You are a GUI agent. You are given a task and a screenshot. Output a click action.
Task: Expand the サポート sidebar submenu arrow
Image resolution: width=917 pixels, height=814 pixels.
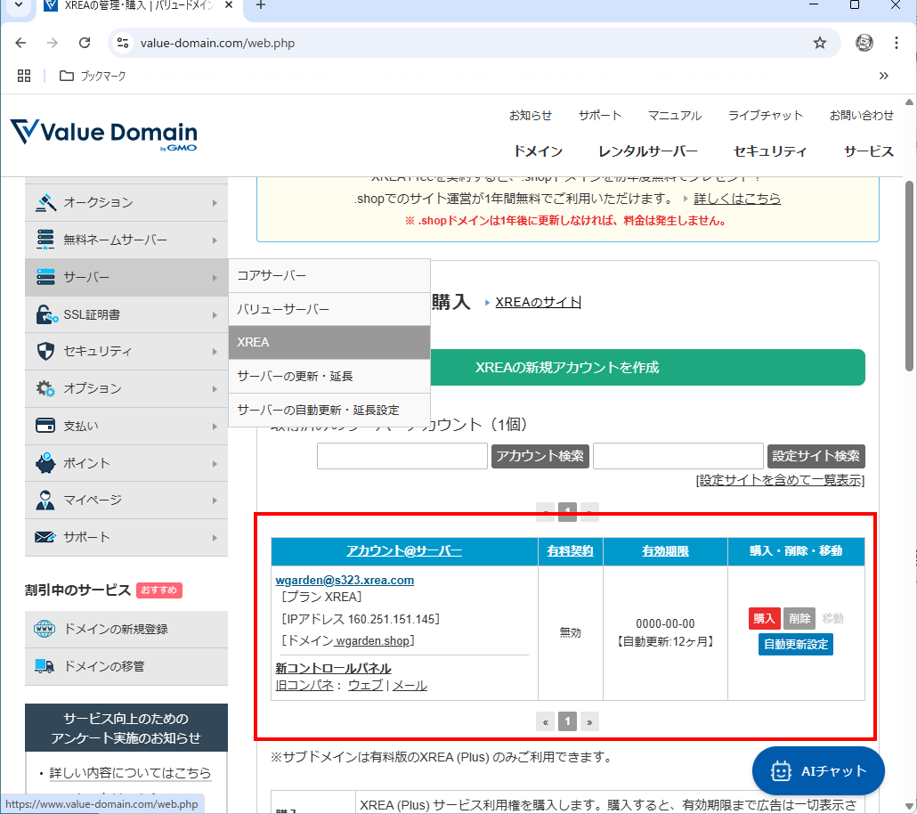215,537
